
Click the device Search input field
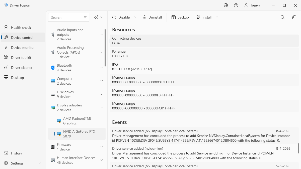click(x=66, y=18)
